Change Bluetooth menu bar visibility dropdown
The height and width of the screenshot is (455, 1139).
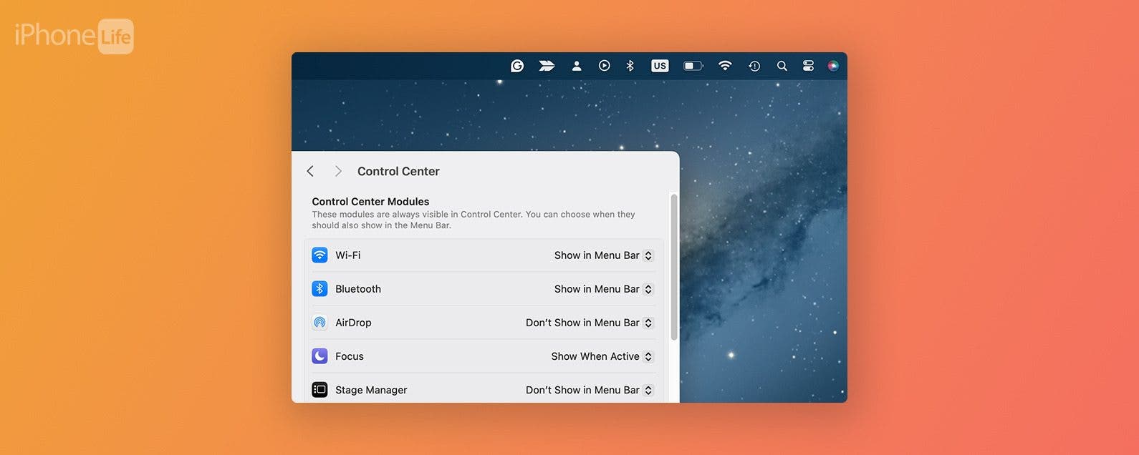point(603,289)
